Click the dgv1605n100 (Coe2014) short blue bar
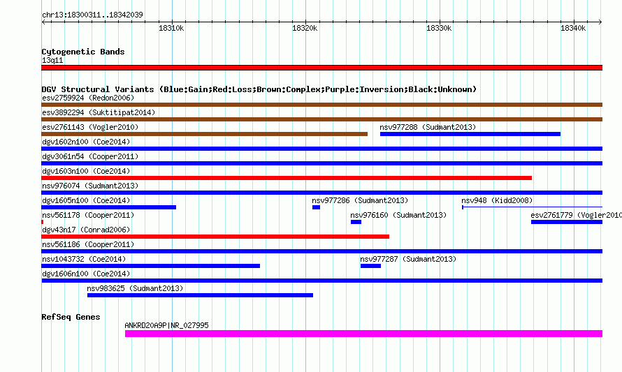The image size is (622, 372). tap(109, 207)
